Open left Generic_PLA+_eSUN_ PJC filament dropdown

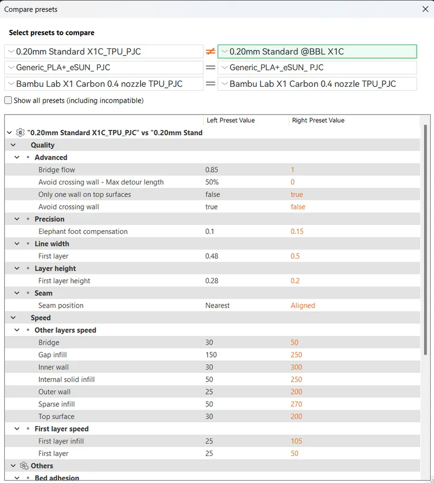(x=104, y=67)
